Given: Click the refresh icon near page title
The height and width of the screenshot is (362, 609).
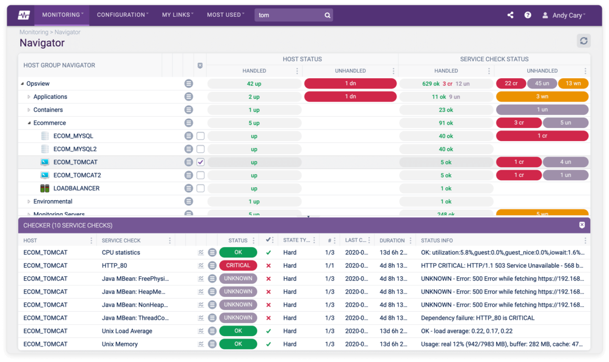Looking at the screenshot, I should 584,41.
